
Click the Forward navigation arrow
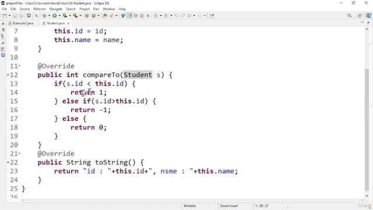[x=199, y=16]
